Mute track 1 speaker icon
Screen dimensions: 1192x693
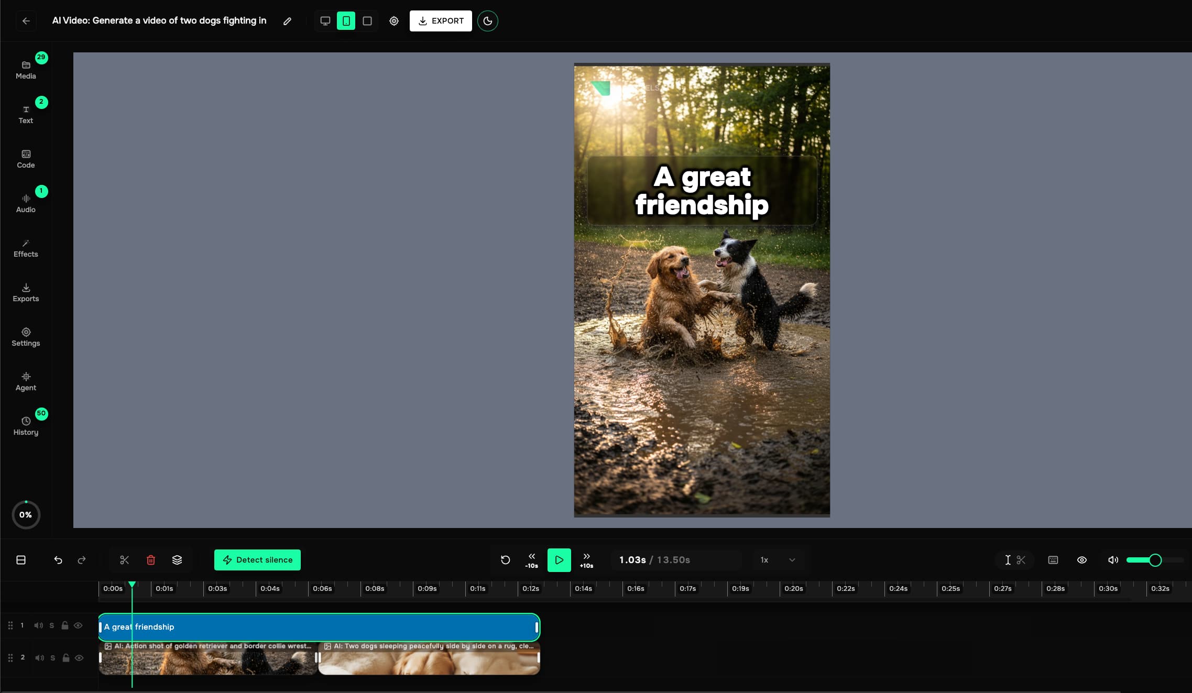pos(38,625)
